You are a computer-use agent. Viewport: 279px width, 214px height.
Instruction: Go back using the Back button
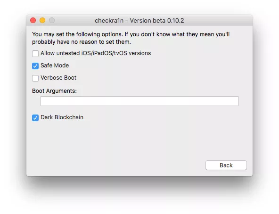pos(226,165)
